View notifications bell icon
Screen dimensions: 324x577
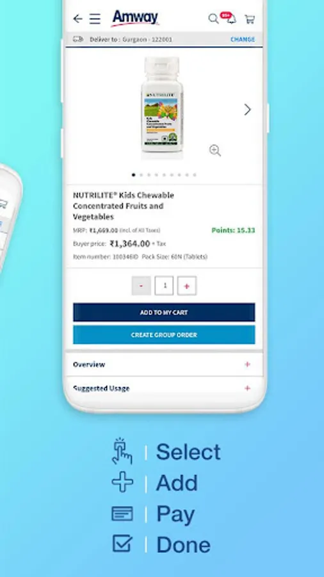tap(231, 19)
